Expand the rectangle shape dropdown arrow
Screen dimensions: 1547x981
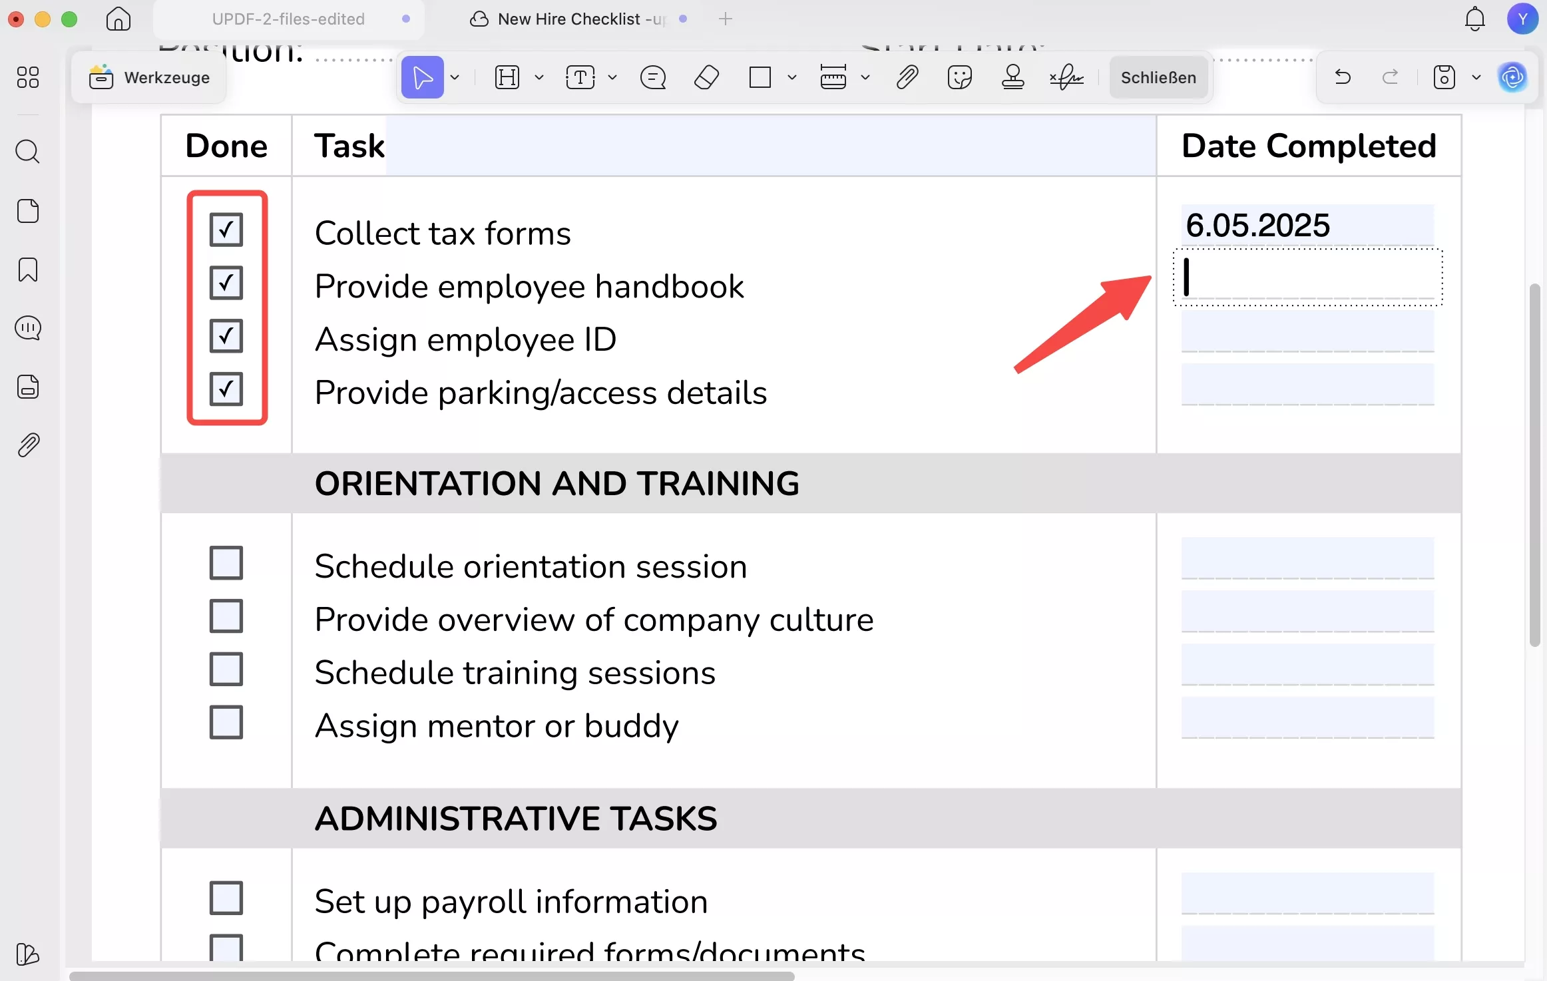point(791,78)
